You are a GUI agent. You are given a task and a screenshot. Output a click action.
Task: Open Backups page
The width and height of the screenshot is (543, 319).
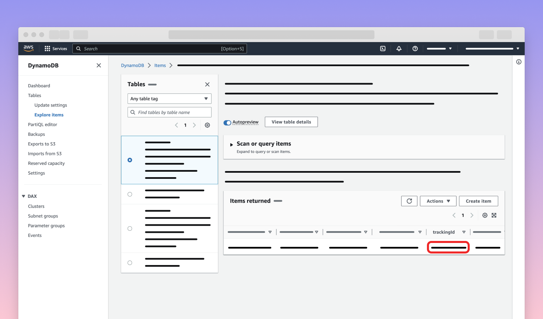pyautogui.click(x=36, y=134)
